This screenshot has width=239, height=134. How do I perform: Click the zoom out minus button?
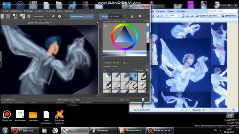point(128,99)
